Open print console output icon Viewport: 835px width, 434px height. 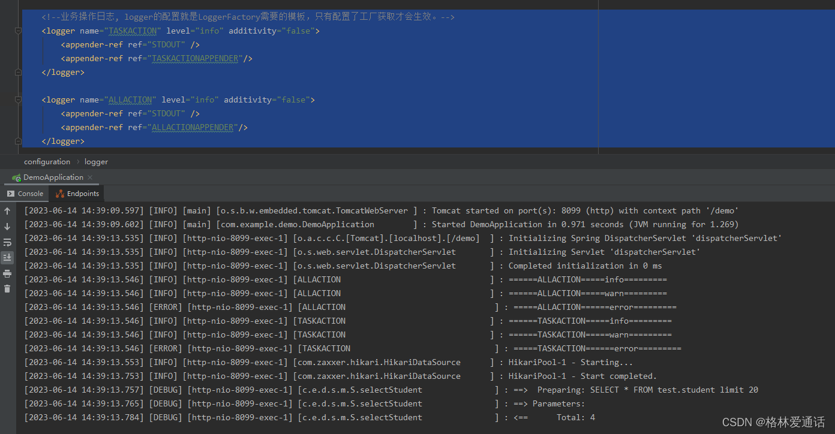click(7, 273)
